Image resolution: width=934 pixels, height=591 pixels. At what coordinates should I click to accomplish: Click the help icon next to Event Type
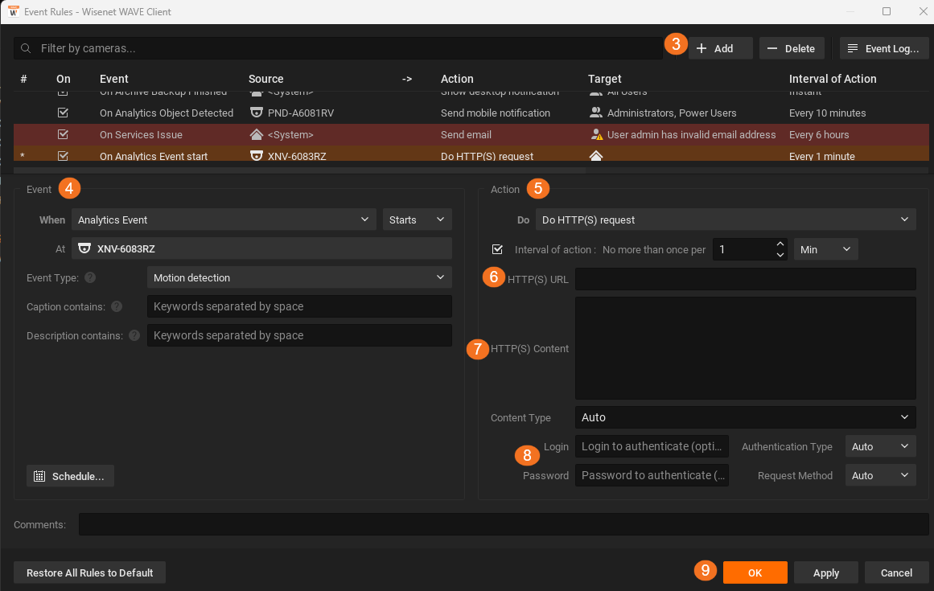click(90, 277)
